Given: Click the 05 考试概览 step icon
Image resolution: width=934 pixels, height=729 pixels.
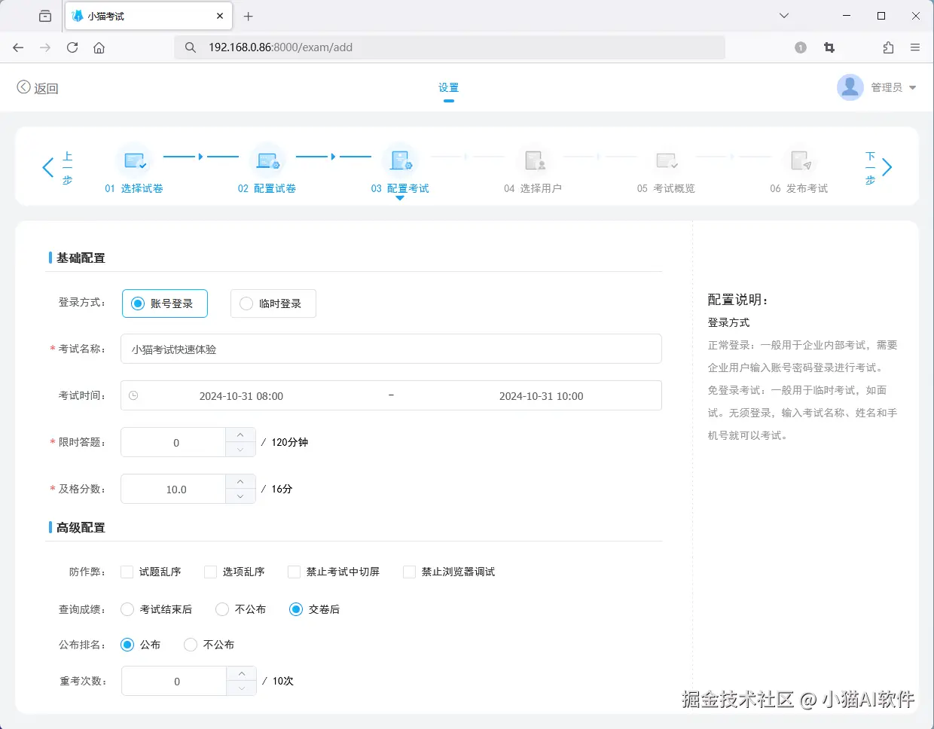Looking at the screenshot, I should click(x=667, y=161).
